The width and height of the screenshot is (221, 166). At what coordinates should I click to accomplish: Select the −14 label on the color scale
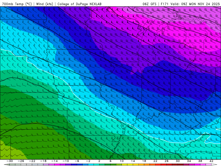[x=54, y=161]
